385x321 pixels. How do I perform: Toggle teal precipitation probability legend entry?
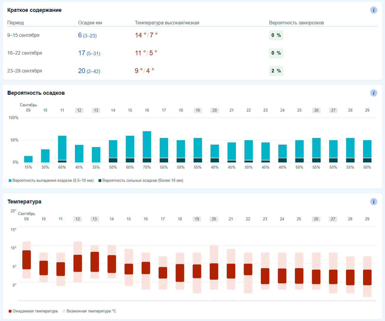coord(51,181)
